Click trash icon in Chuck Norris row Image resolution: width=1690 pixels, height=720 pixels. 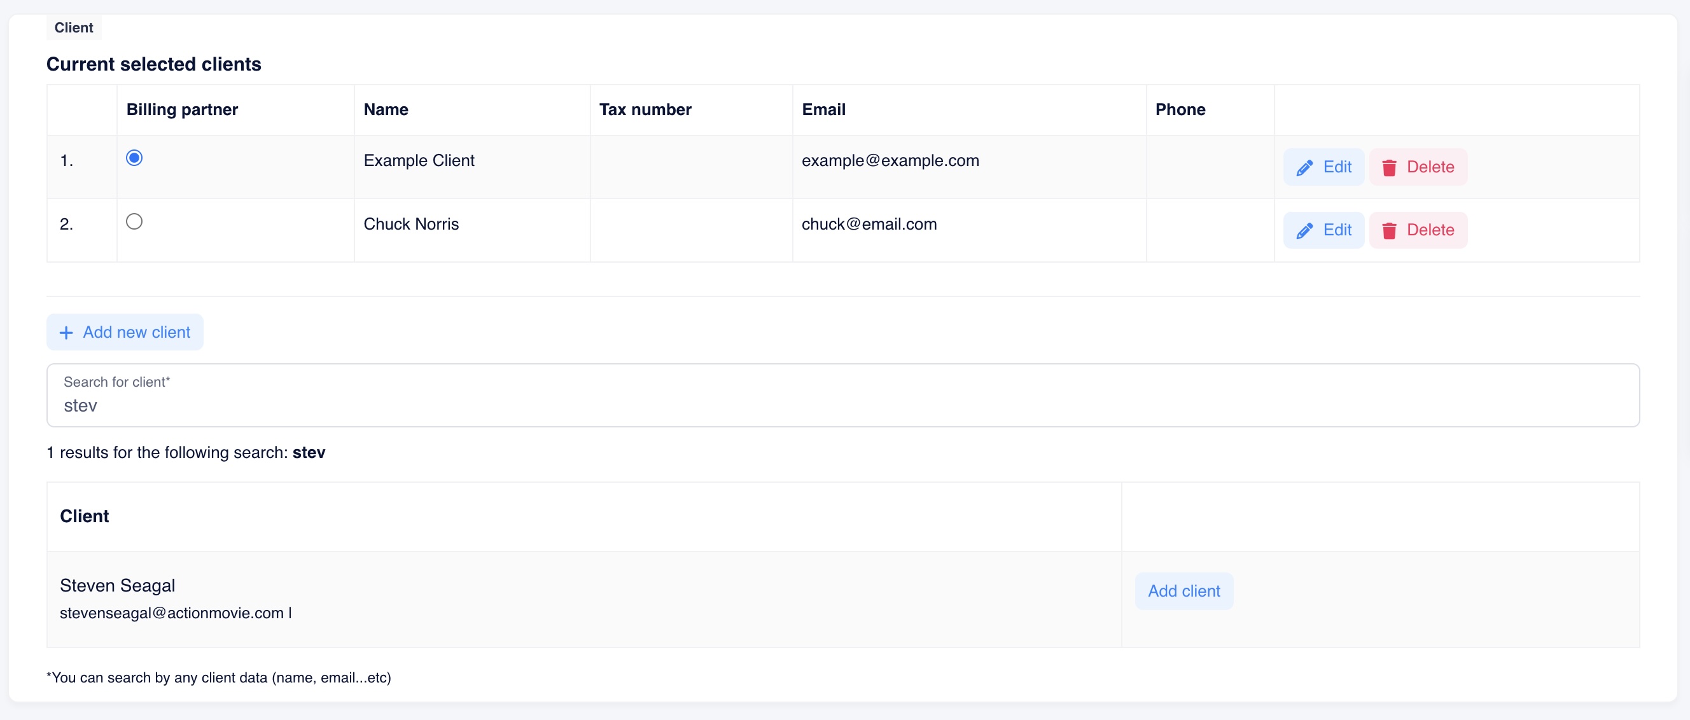click(1389, 231)
